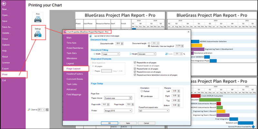Open the Height fitting dropdown
The height and width of the screenshot is (129, 258).
click(147, 54)
